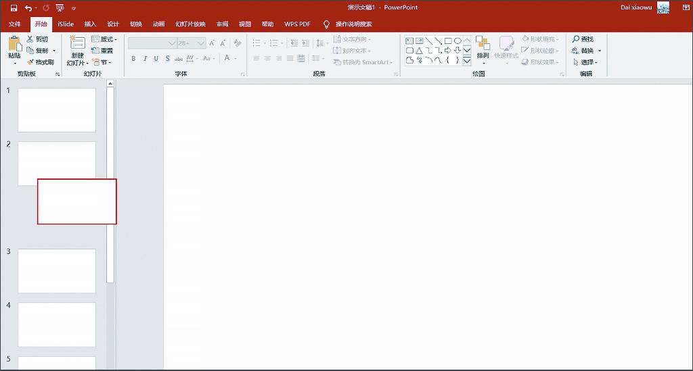Open the 节 Section dropdown
Viewport: 693px width, 371px height.
(102, 62)
